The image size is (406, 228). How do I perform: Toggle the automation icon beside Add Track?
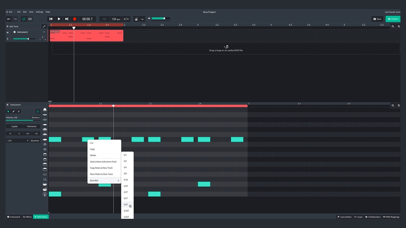click(44, 27)
